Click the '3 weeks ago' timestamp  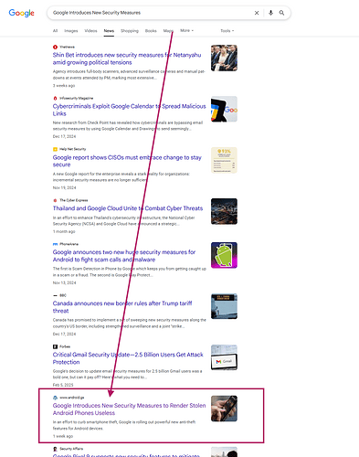pos(64,86)
